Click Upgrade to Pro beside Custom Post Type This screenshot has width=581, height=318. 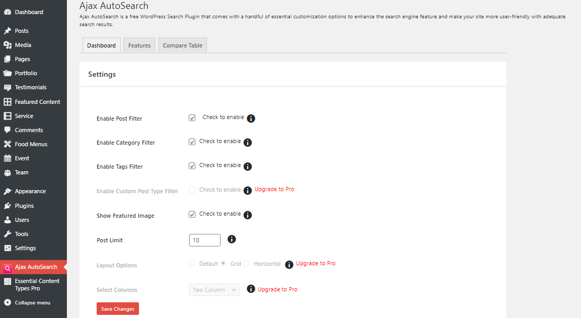[x=274, y=189]
